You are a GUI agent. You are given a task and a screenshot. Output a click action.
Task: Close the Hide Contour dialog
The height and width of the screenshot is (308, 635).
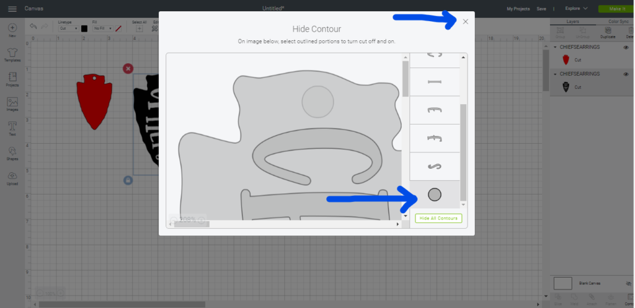[x=465, y=22]
